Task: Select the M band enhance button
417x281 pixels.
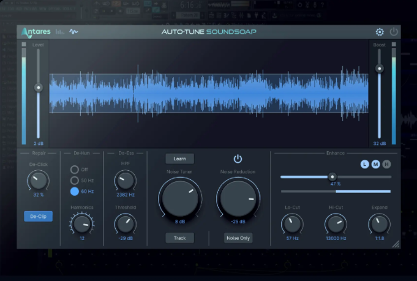Action: (375, 164)
